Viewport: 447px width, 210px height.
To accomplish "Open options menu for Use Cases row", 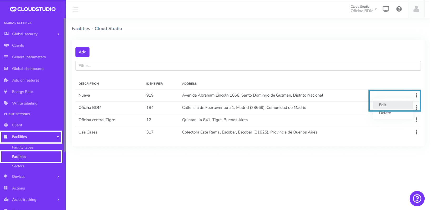I will coord(416,132).
